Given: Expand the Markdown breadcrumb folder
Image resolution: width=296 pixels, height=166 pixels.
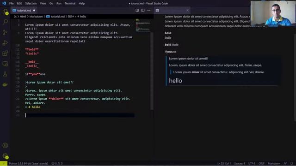Looking at the screenshot, I should pyautogui.click(x=36, y=17).
